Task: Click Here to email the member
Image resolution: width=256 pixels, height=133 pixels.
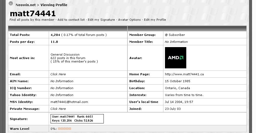Action: 58,74
